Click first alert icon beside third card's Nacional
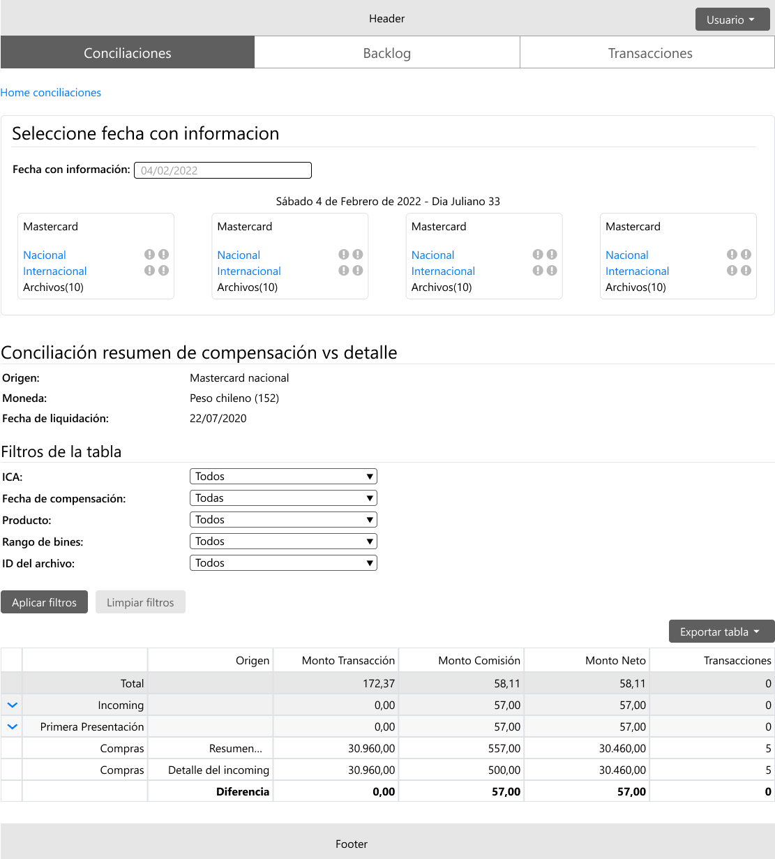 coord(538,255)
